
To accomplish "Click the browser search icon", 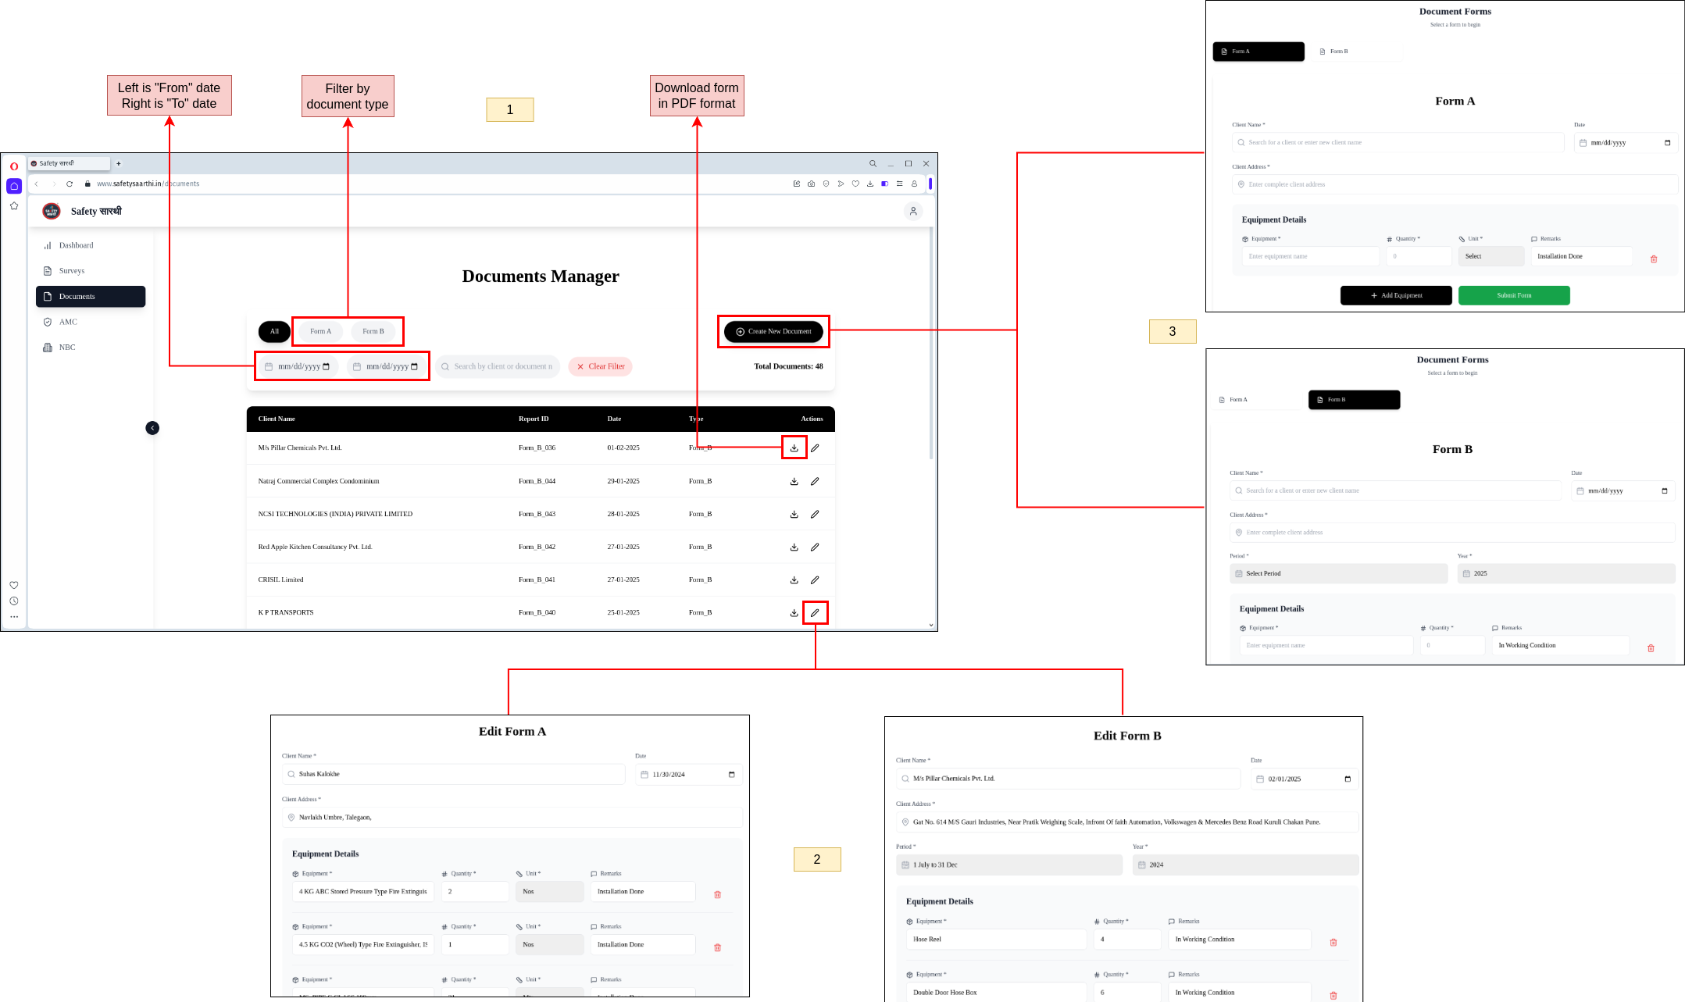I will coord(873,163).
